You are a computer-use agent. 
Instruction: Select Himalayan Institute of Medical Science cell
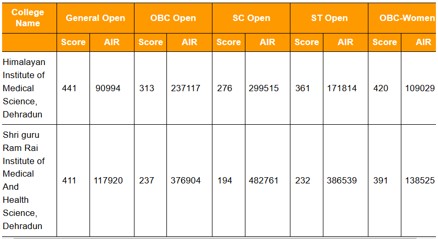pos(24,88)
